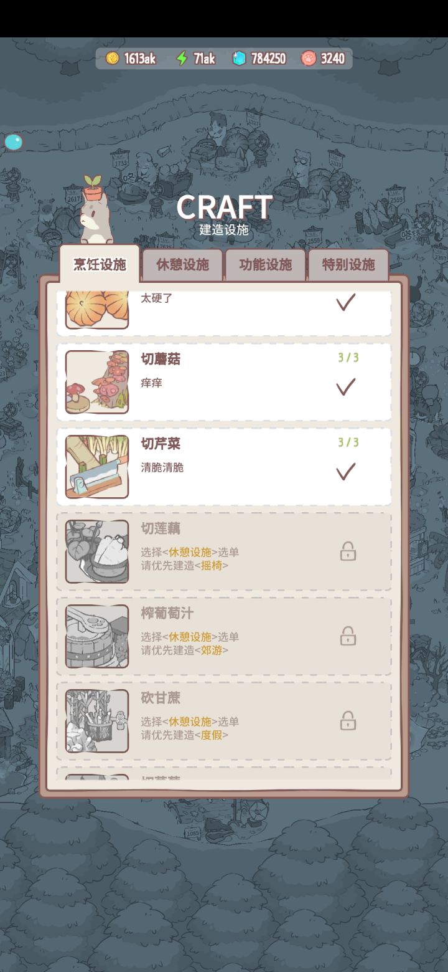
Task: Tap the green lightning energy icon
Action: (182, 59)
